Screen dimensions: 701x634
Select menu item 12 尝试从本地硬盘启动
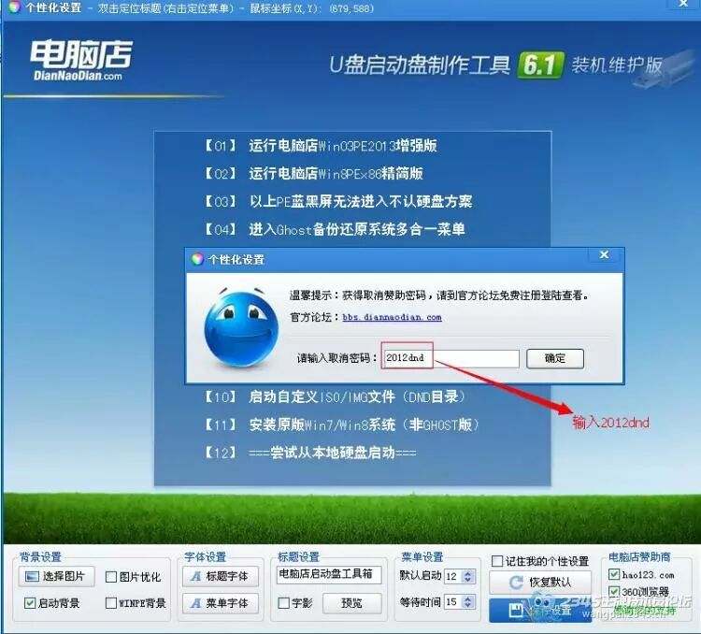(x=310, y=453)
